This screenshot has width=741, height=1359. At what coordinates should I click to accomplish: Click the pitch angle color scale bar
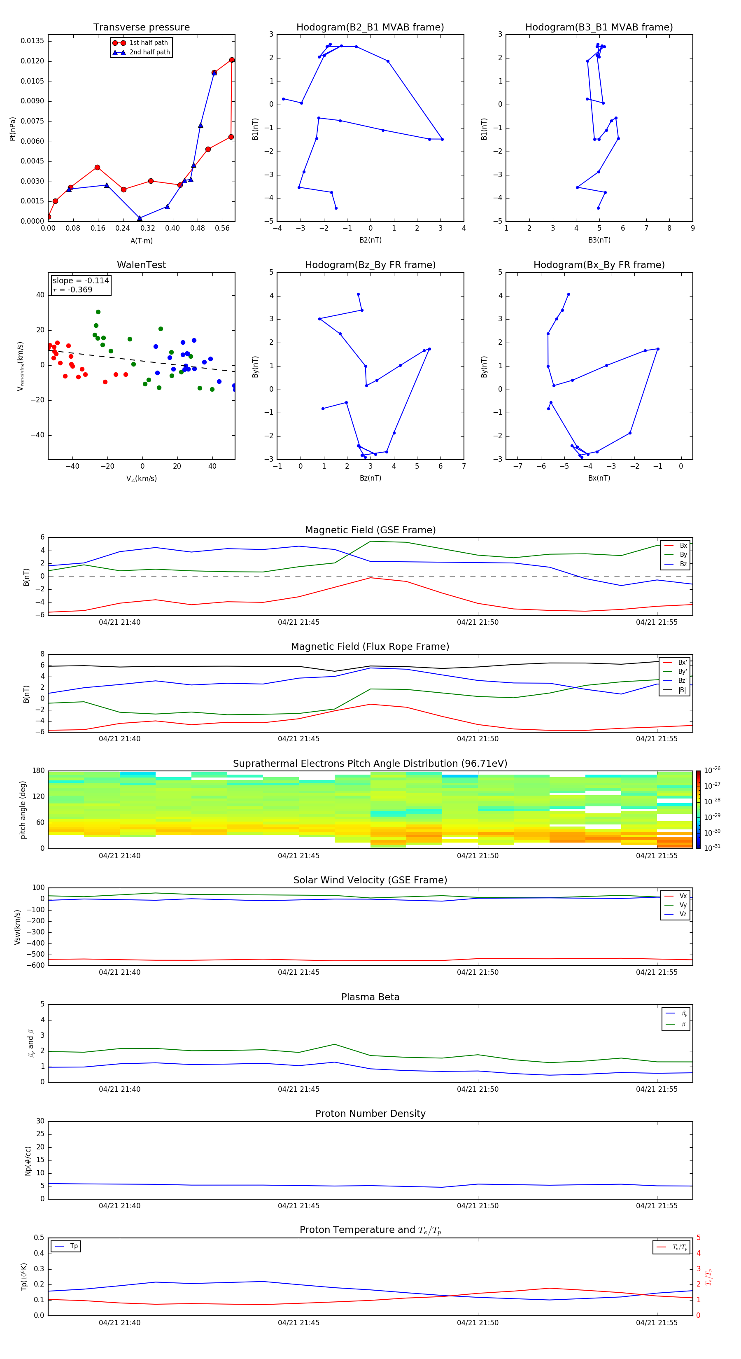pyautogui.click(x=698, y=810)
